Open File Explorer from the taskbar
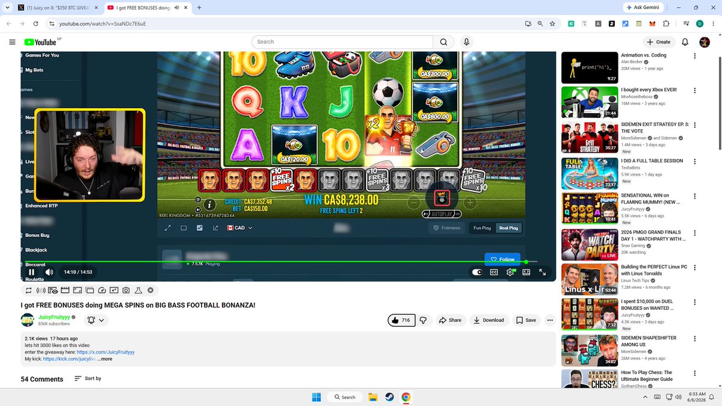 click(x=373, y=397)
